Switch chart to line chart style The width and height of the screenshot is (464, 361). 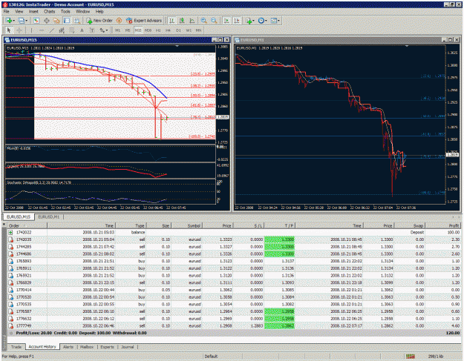[192, 20]
